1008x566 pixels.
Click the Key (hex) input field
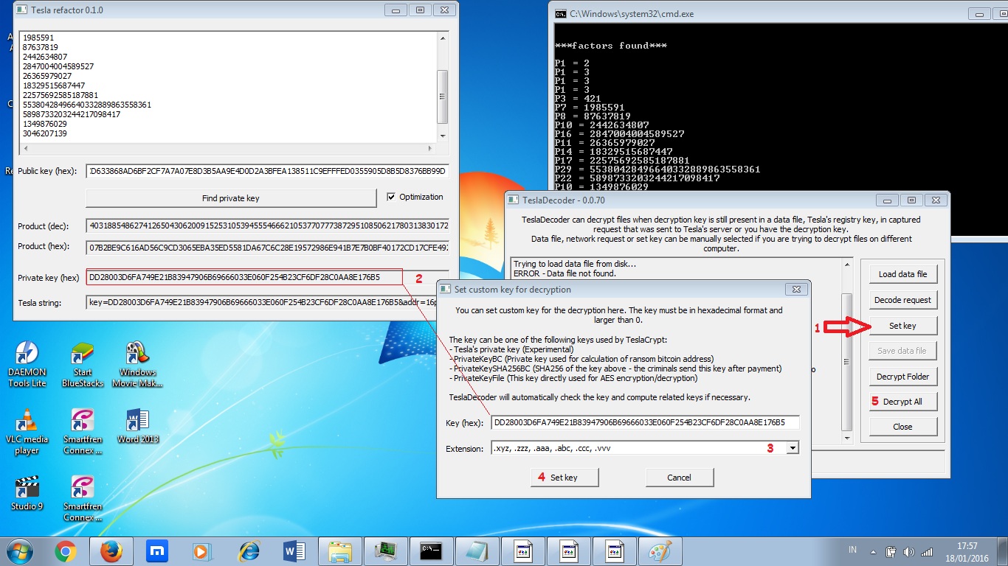click(645, 423)
